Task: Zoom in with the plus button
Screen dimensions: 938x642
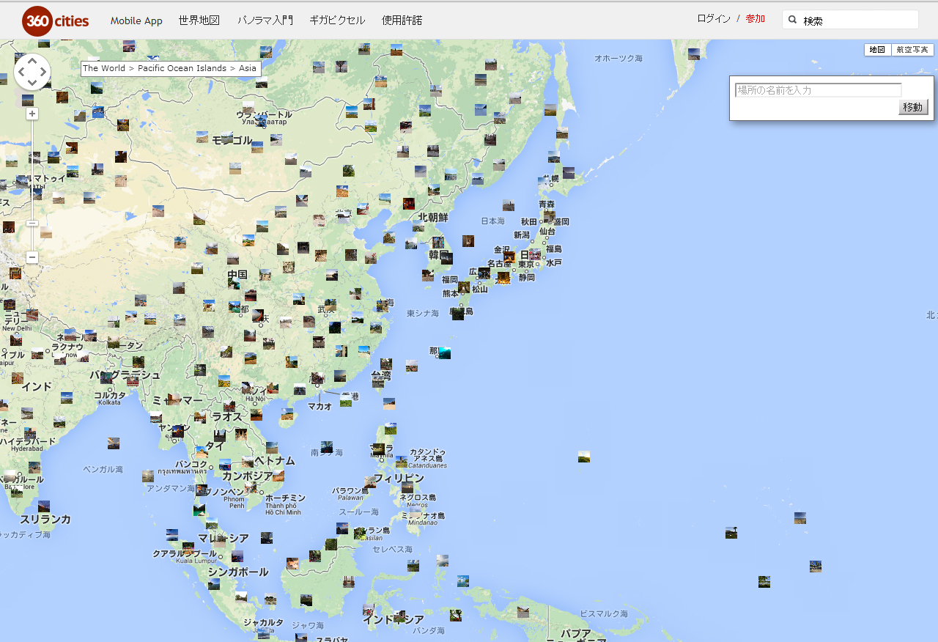Action: tap(32, 114)
